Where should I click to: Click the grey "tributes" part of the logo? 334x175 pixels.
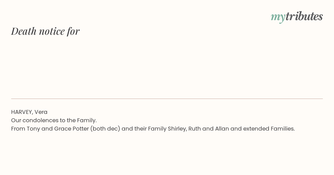304,16
